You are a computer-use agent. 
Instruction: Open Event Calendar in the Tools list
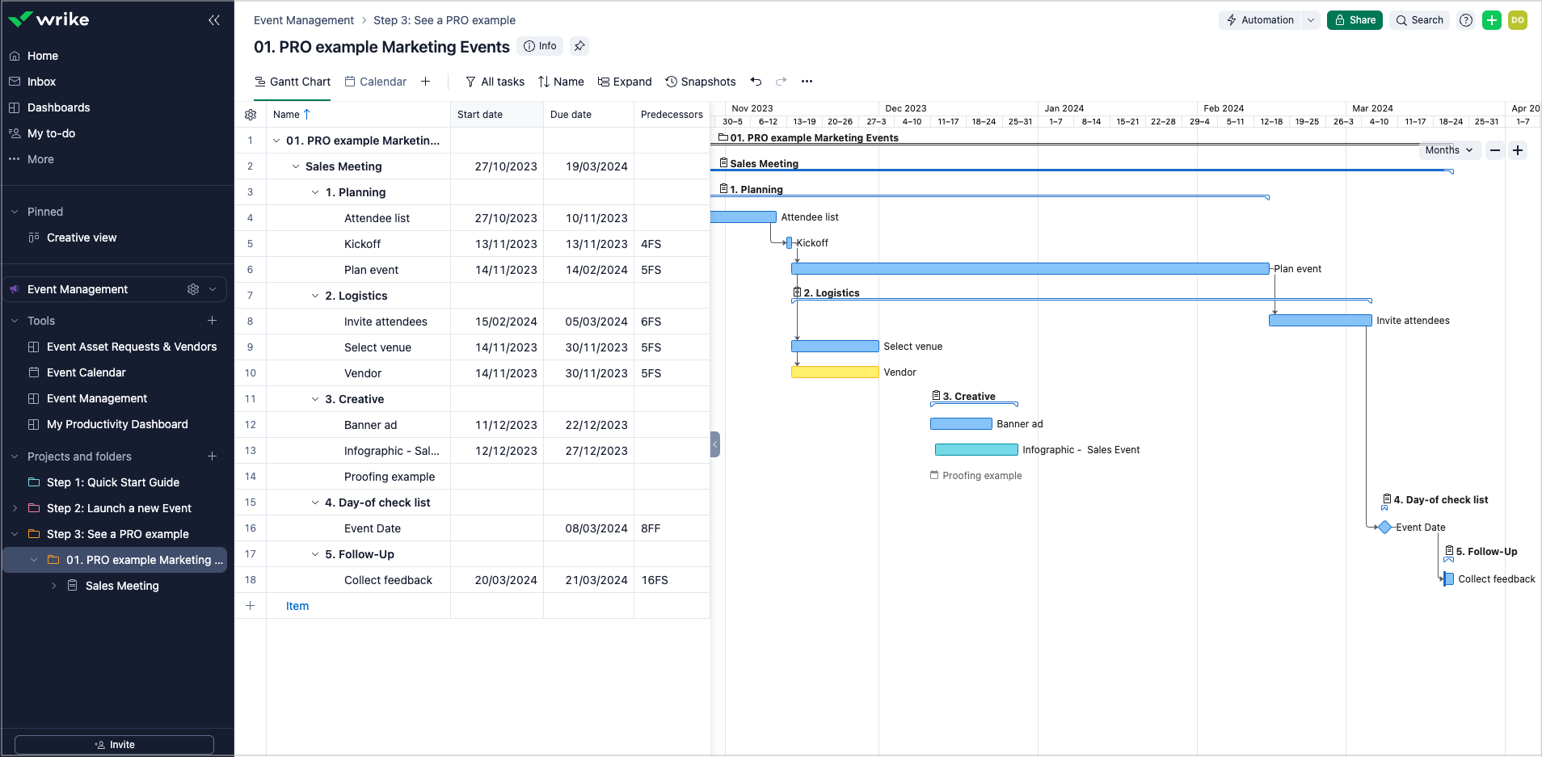[x=86, y=372]
